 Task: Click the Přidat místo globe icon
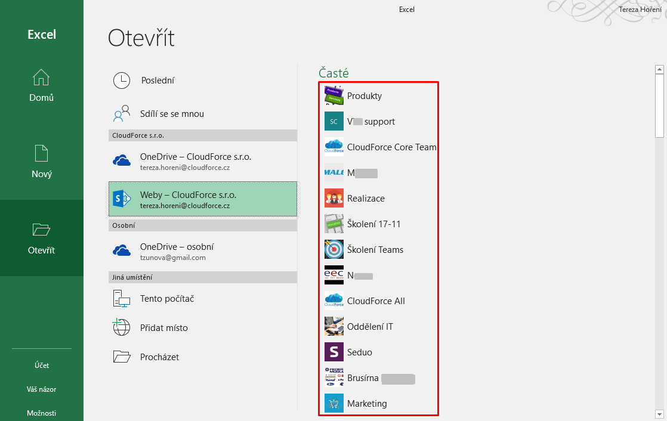coord(122,327)
